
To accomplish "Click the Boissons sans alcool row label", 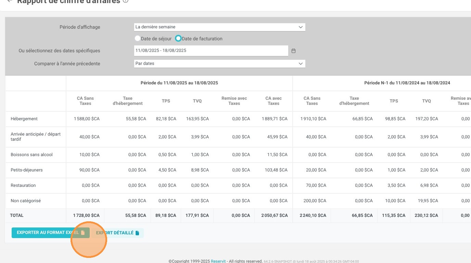I will 32,155.
